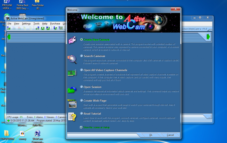227x143 pixels.
Task: Click the copy toolbar icon
Action: 25,28
